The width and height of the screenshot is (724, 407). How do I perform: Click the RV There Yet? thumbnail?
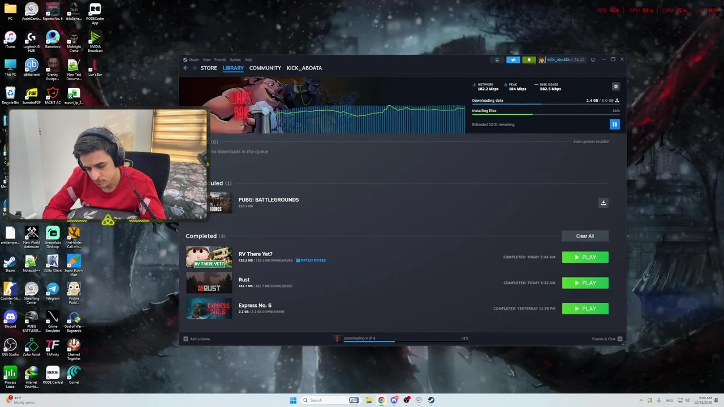209,257
